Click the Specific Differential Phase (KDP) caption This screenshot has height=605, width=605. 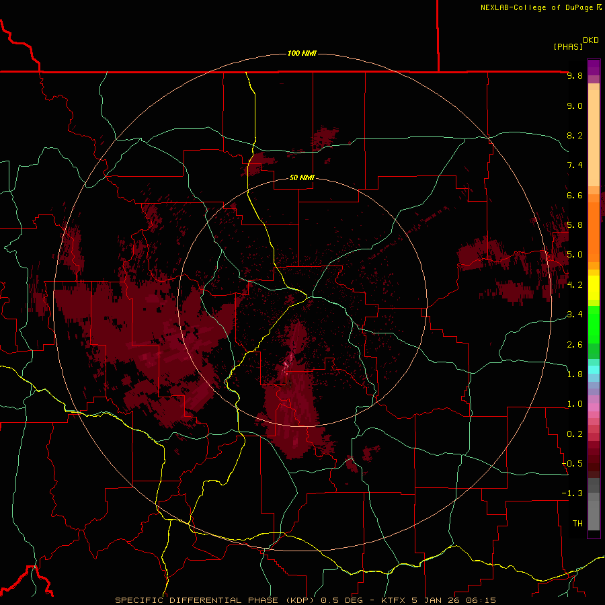(x=215, y=600)
